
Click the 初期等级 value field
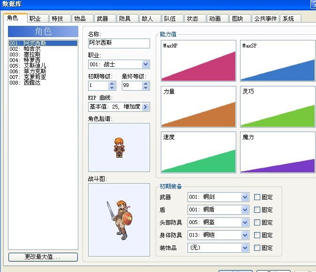[98, 85]
